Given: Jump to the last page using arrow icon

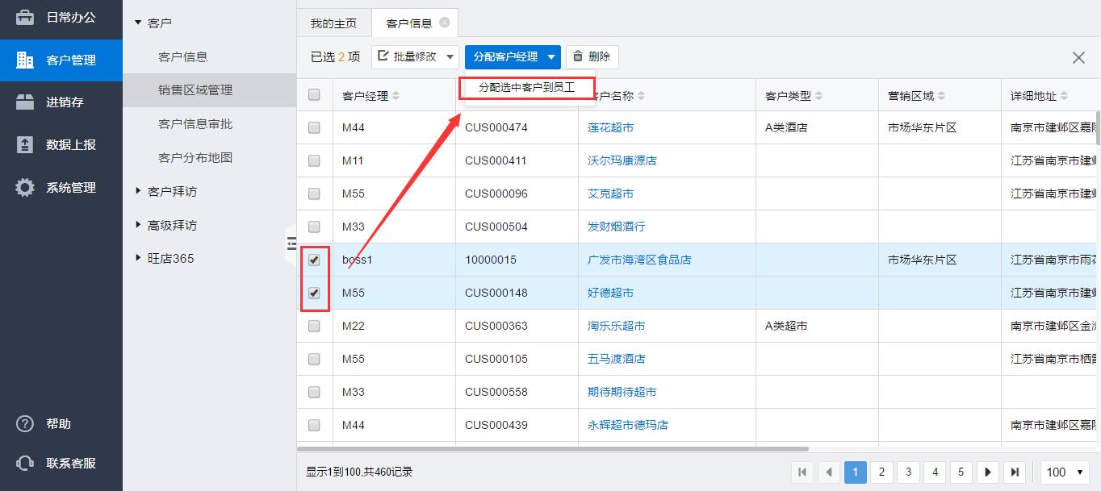Looking at the screenshot, I should [x=1015, y=472].
